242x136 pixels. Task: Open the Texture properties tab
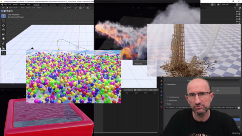pos(161,107)
